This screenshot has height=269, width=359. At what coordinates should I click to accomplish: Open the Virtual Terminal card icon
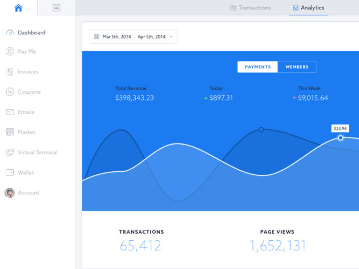tap(9, 152)
